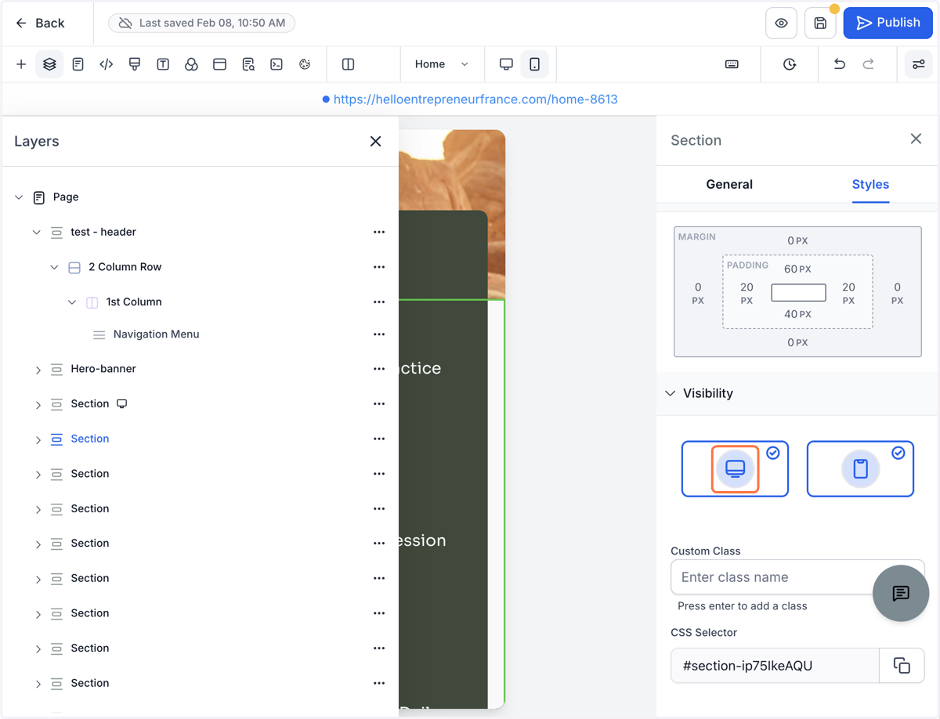Preview the page with eye icon
This screenshot has height=719, width=940.
click(x=781, y=23)
